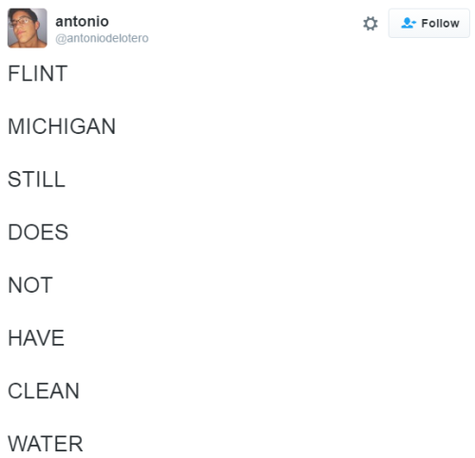
Task: Open antonio's profile picture
Action: click(x=28, y=29)
